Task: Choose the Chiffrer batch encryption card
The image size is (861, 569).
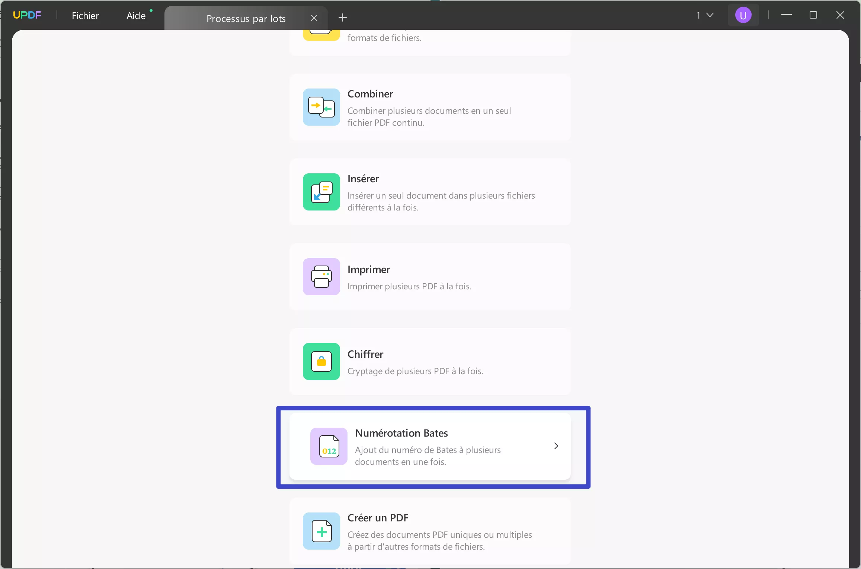Action: click(430, 361)
